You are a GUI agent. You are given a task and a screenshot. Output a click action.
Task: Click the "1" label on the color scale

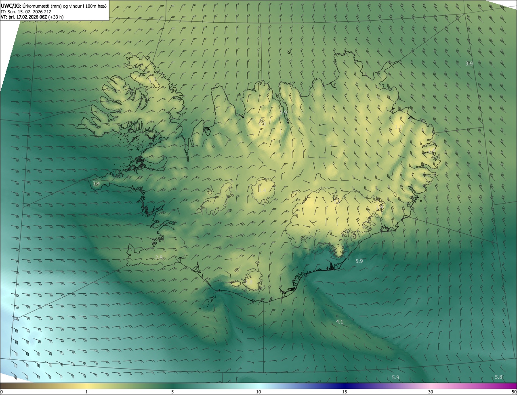(86, 392)
